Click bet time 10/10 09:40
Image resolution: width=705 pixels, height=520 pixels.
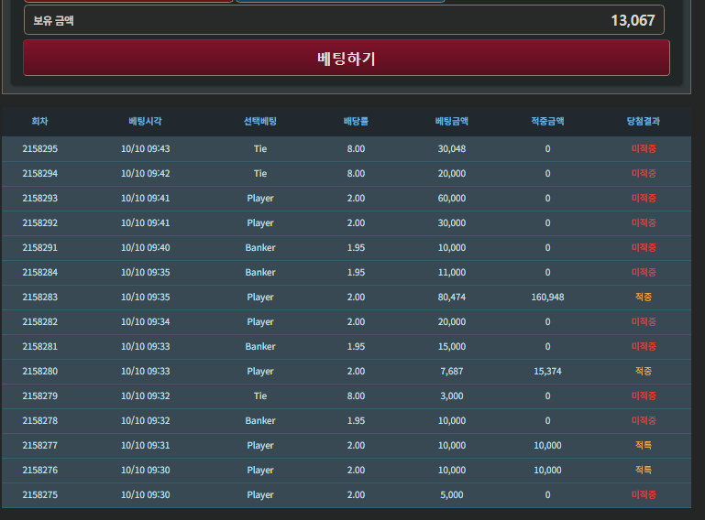click(145, 247)
